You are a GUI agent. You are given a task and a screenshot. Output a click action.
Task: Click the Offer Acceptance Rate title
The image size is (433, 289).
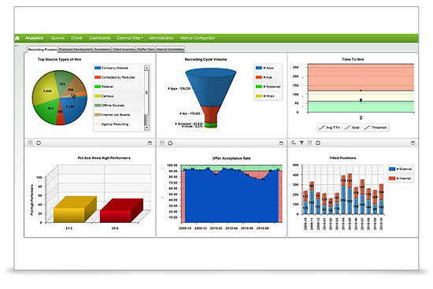click(x=231, y=158)
